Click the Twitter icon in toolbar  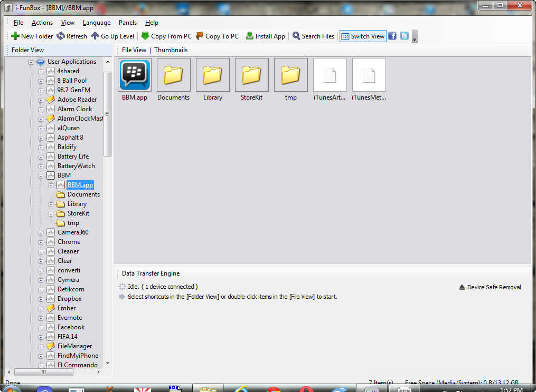(x=405, y=36)
